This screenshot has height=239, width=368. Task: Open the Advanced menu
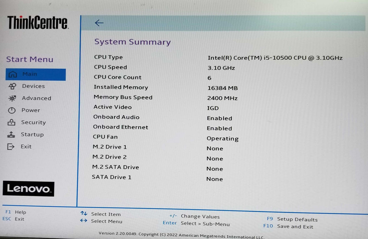click(36, 98)
